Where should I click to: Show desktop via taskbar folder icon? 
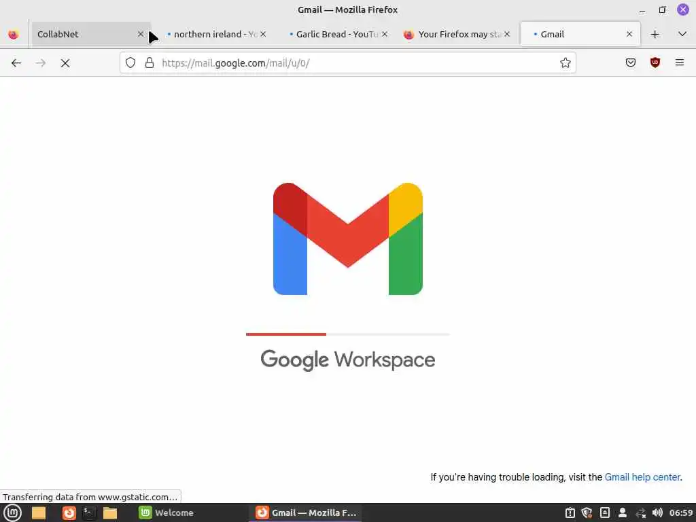39,512
